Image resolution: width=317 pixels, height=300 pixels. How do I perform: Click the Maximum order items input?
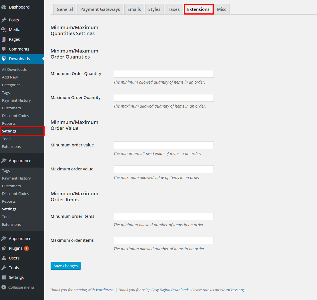(x=164, y=241)
